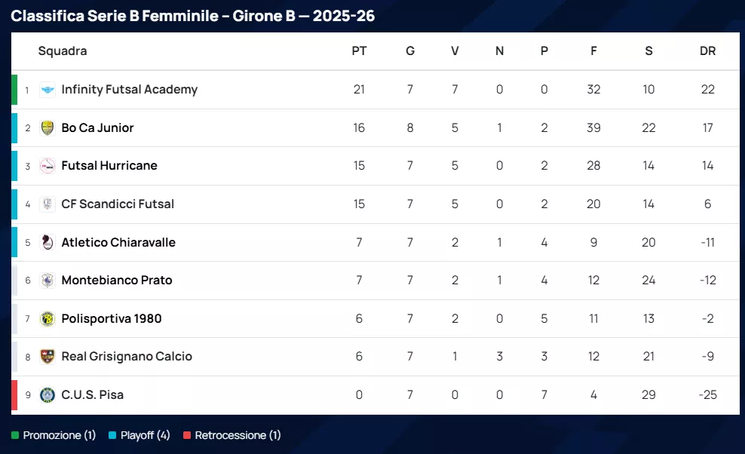
Task: Click the Classifica Serie B Femminile title
Action: tap(192, 16)
